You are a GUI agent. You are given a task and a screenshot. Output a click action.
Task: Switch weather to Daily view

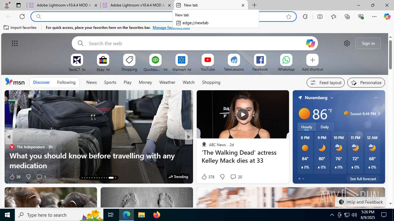(x=324, y=127)
